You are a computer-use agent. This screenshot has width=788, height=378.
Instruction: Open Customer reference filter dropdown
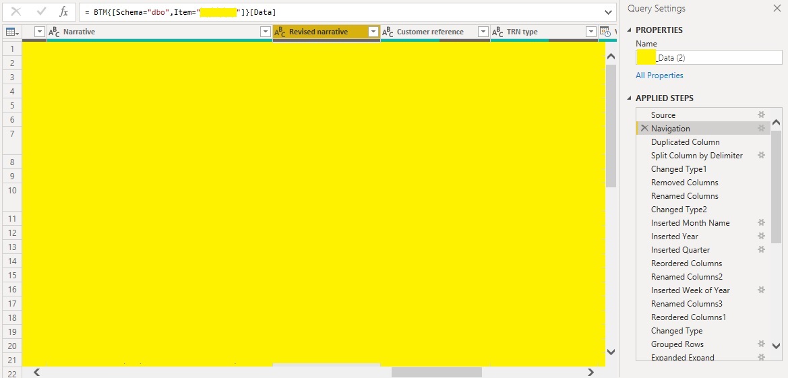[483, 32]
